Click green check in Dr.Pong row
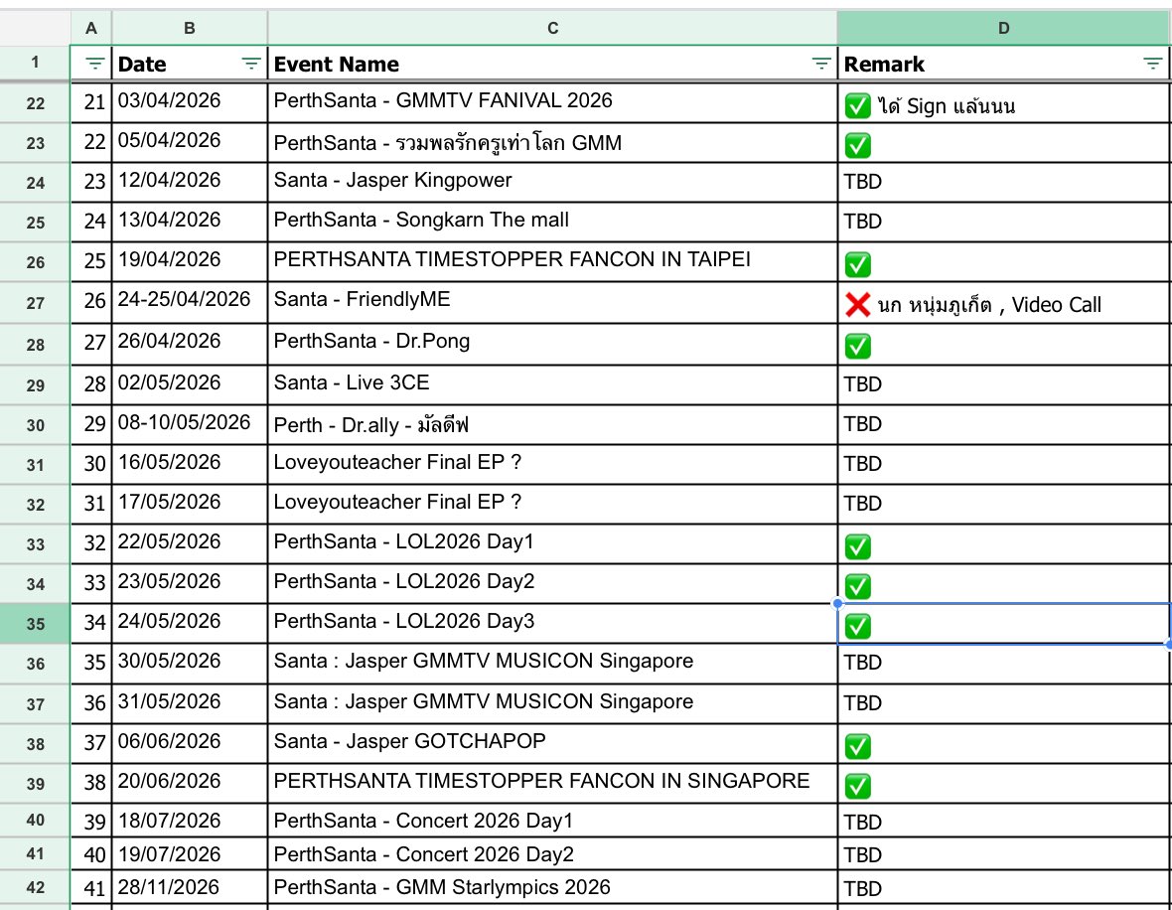The image size is (1172, 910). click(x=857, y=346)
